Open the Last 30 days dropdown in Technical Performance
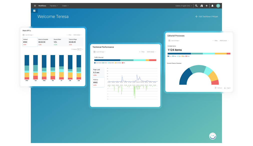This screenshot has width=253, height=146. click(100, 52)
